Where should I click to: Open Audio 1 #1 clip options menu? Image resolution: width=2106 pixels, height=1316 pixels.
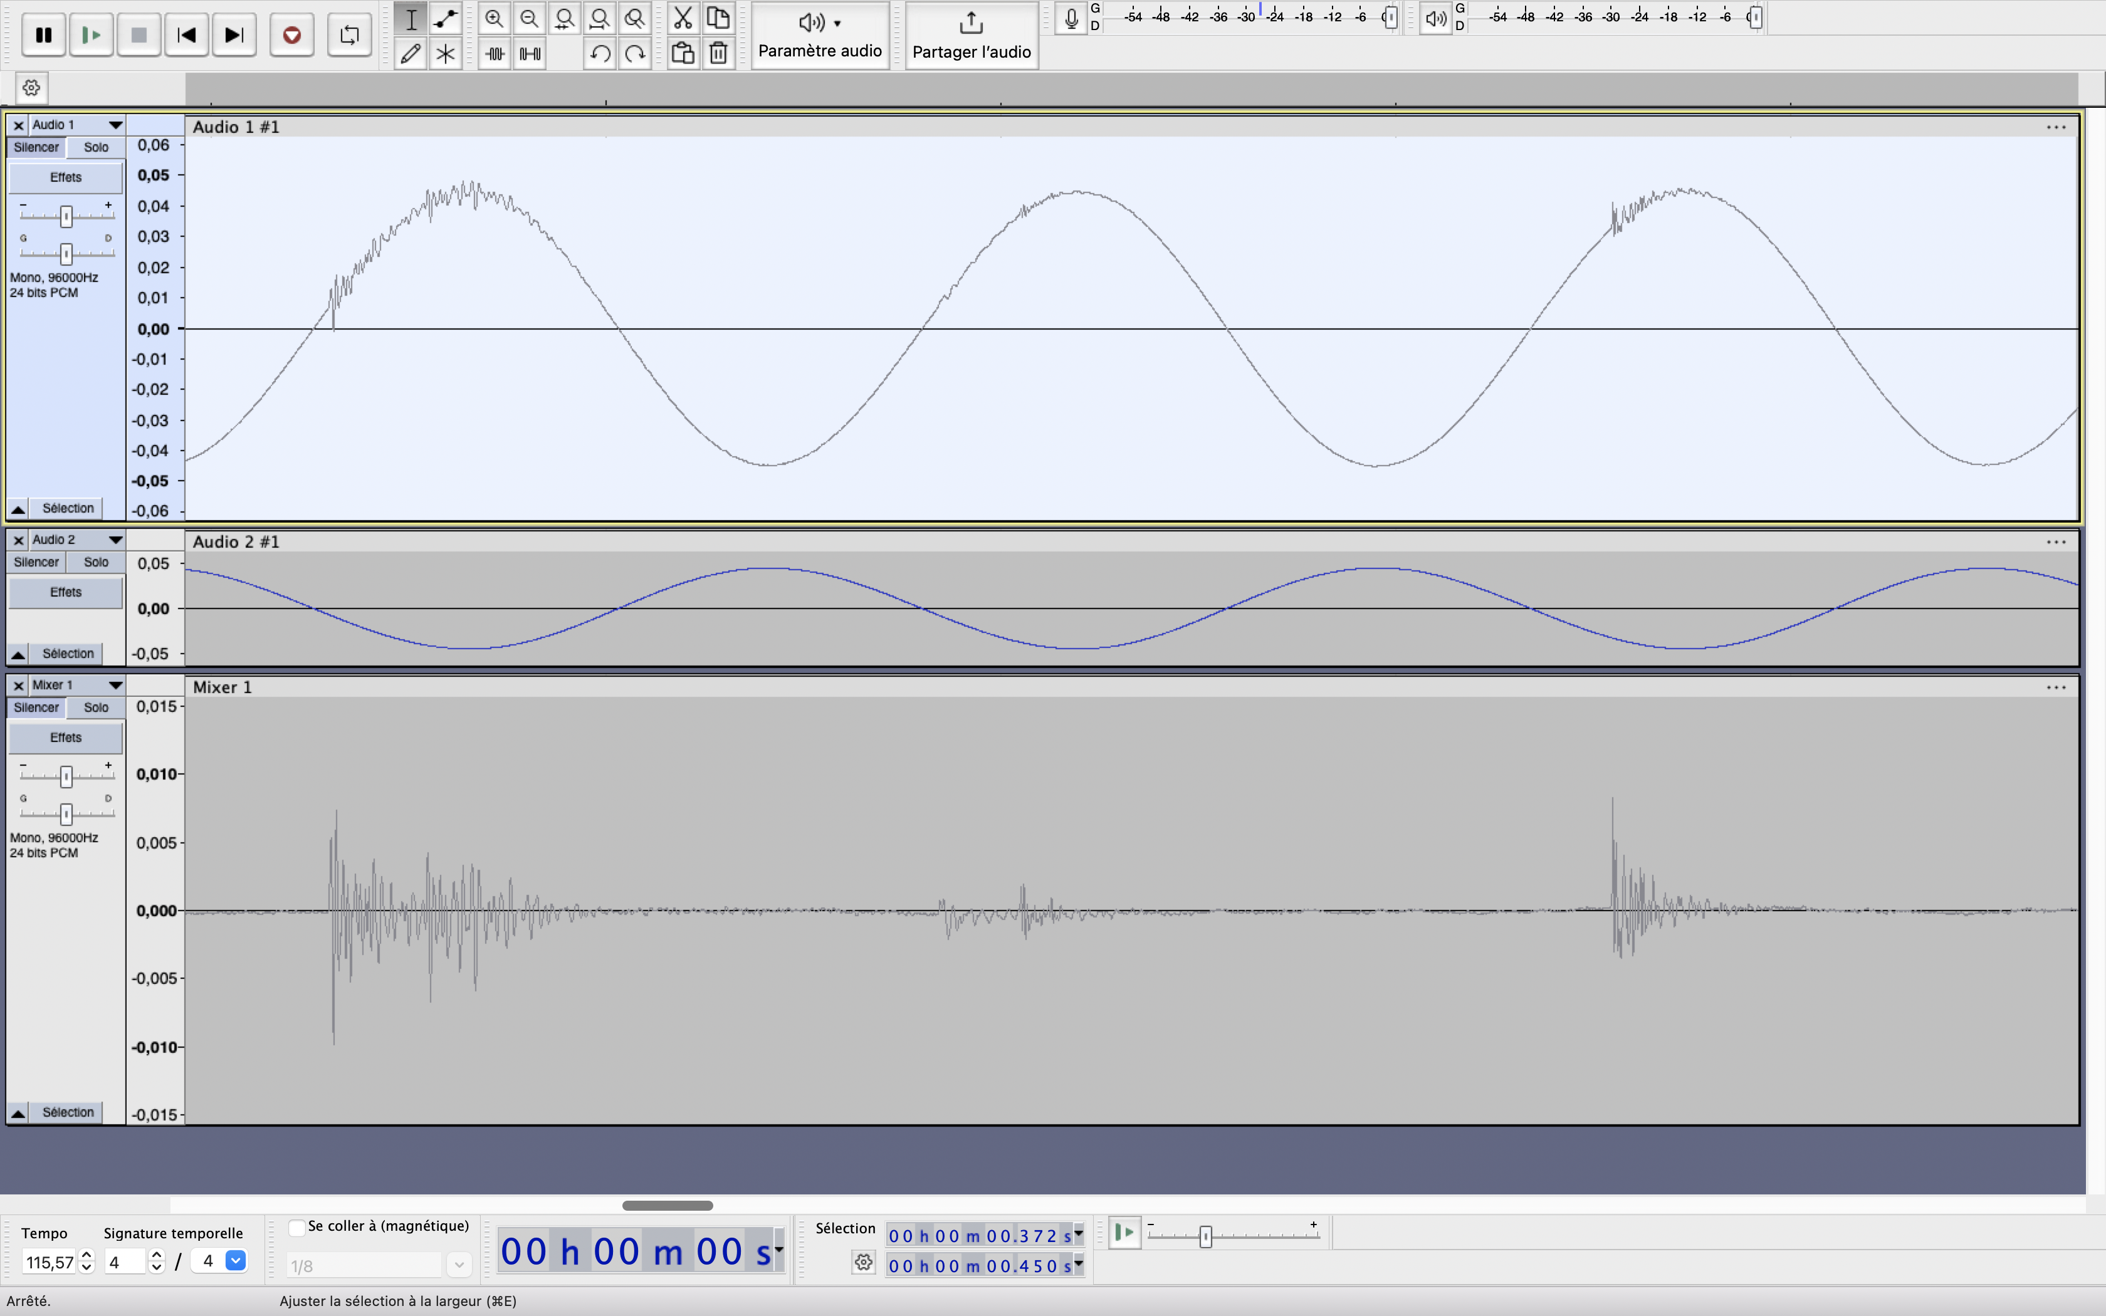(x=2055, y=127)
